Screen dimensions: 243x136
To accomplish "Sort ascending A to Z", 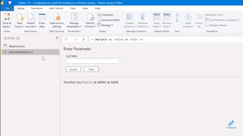I will (177, 15).
